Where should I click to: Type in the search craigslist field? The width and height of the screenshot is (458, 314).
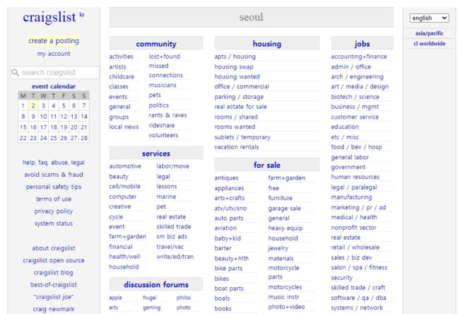58,72
